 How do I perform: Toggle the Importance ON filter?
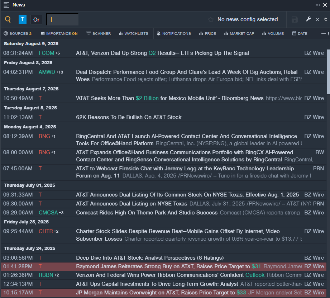[x=59, y=33]
